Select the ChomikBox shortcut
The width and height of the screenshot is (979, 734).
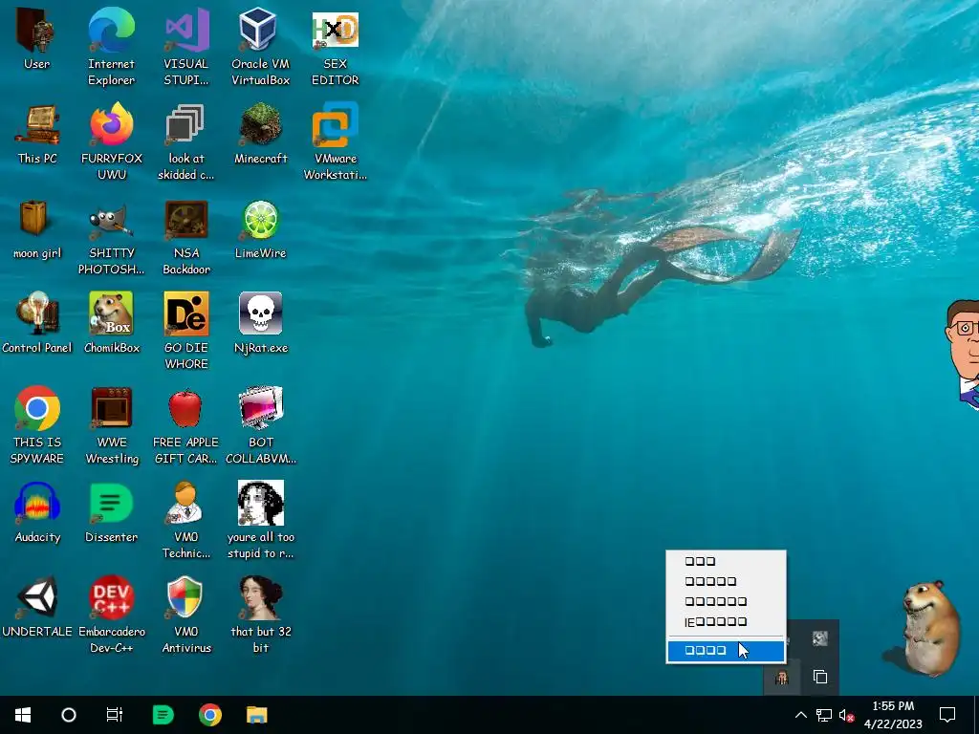tap(112, 323)
